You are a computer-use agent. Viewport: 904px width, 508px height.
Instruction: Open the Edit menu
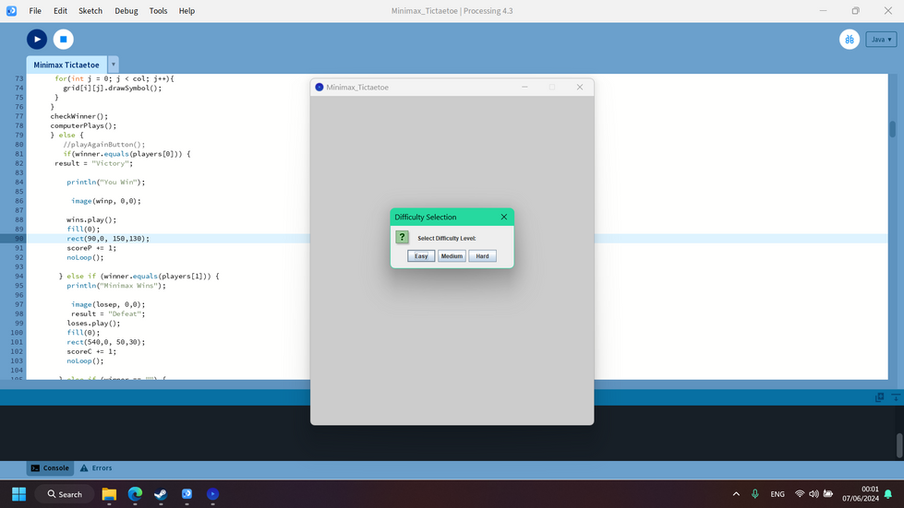tap(60, 10)
